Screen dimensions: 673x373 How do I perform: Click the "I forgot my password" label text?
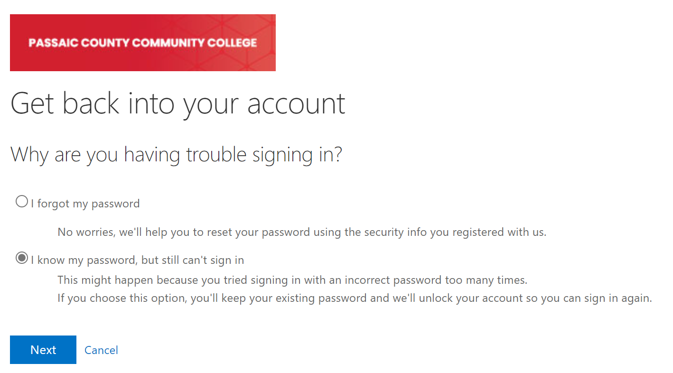click(x=85, y=204)
